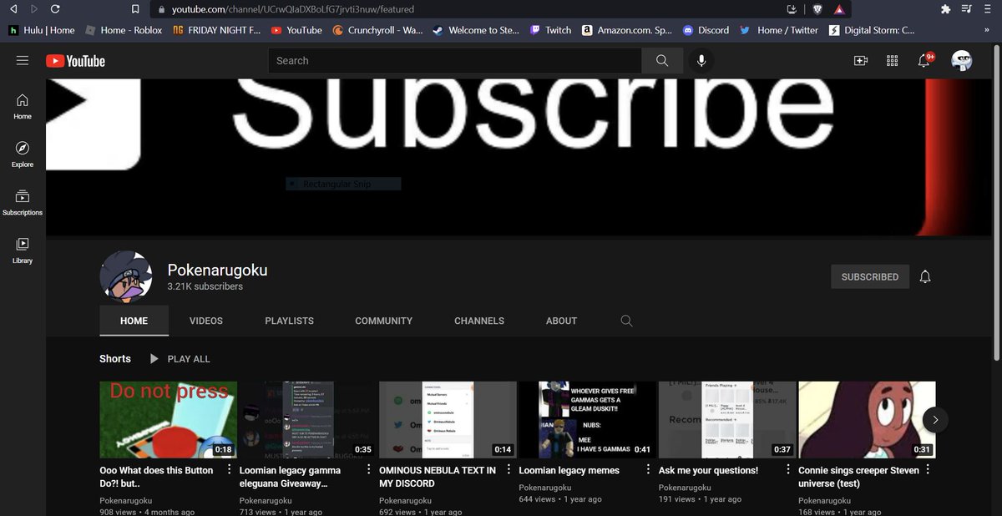
Task: Click PLAY ALL next to Shorts
Action: [x=180, y=359]
